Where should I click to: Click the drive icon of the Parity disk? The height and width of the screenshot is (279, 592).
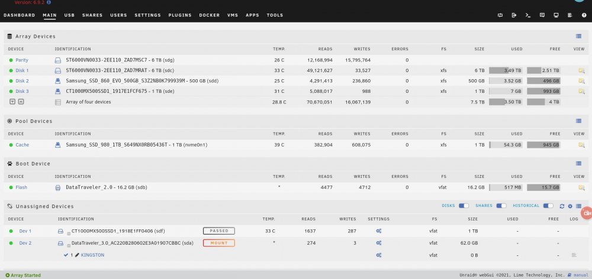click(58, 60)
